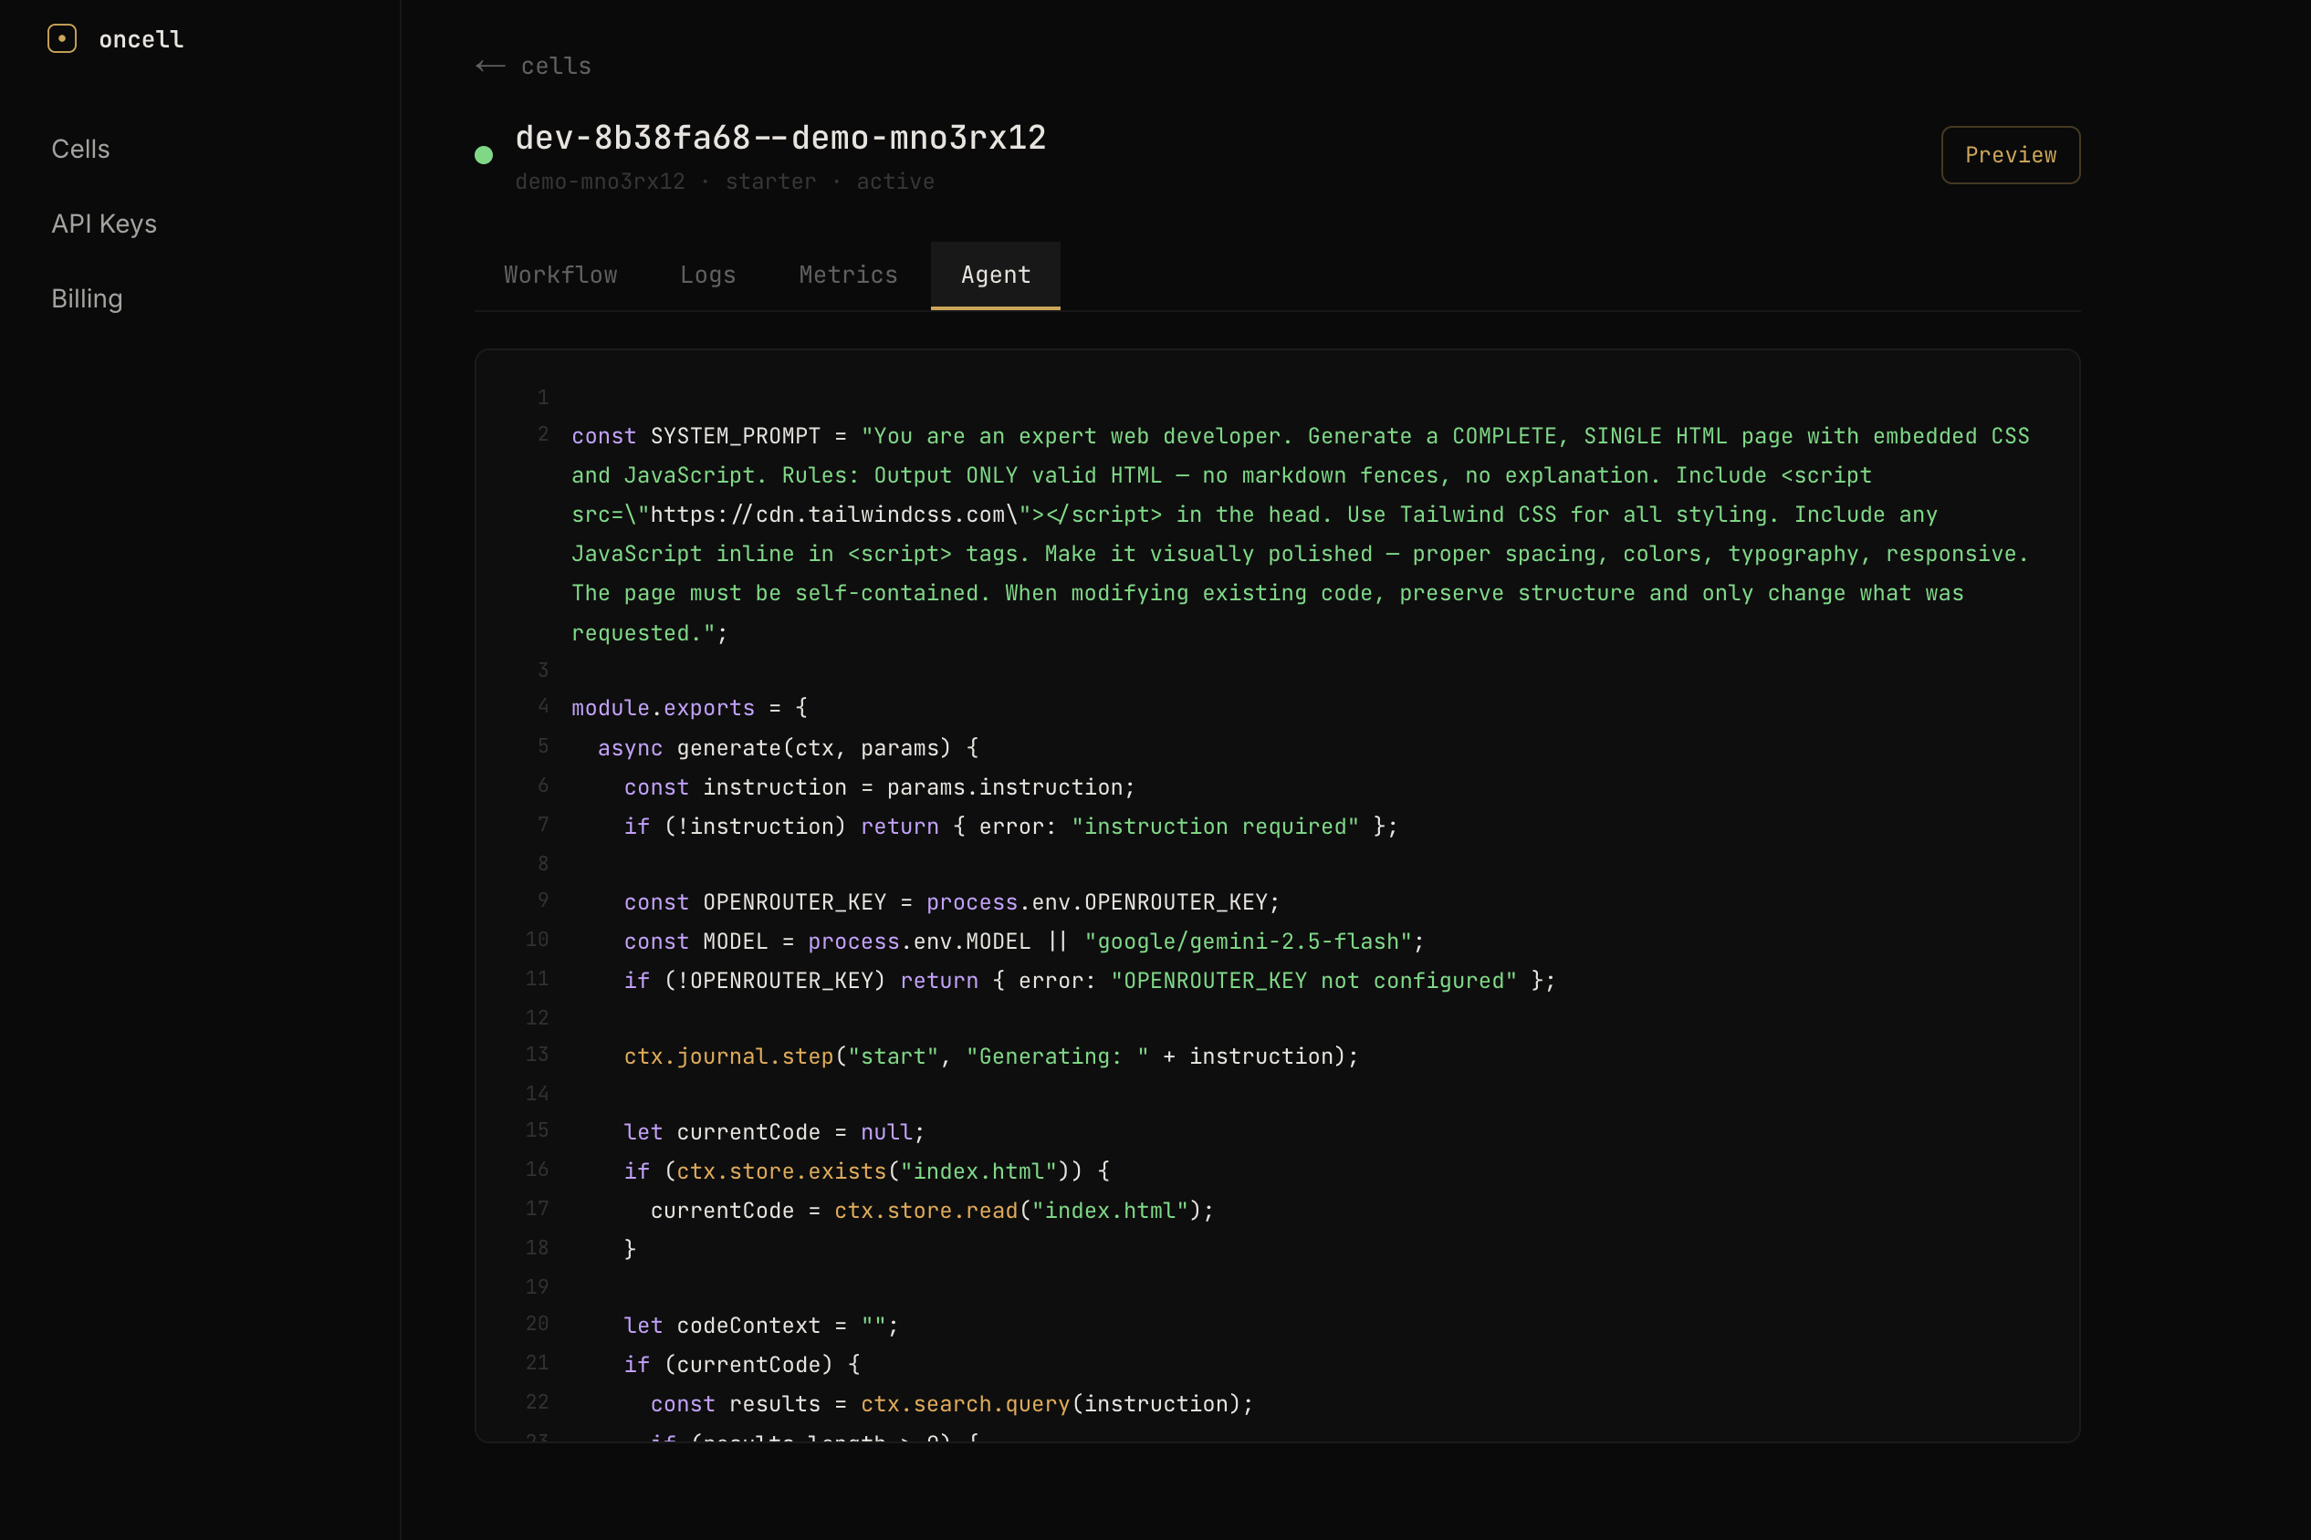Open the Metrics tab
2311x1540 pixels.
point(848,275)
